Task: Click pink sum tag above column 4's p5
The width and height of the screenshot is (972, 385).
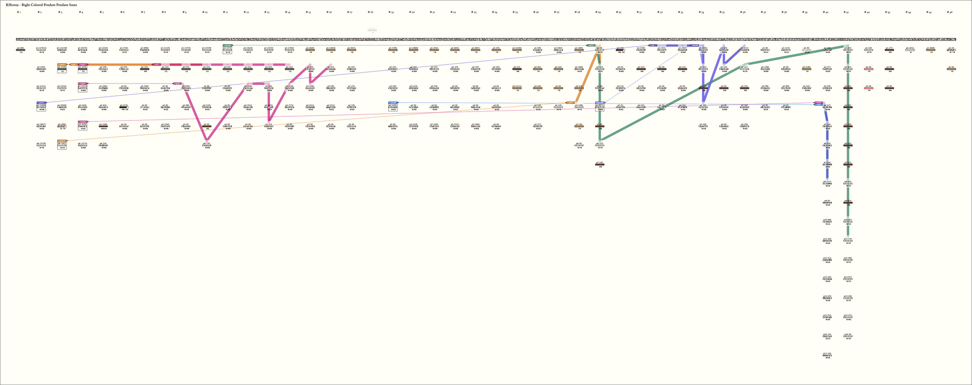Action: point(83,122)
